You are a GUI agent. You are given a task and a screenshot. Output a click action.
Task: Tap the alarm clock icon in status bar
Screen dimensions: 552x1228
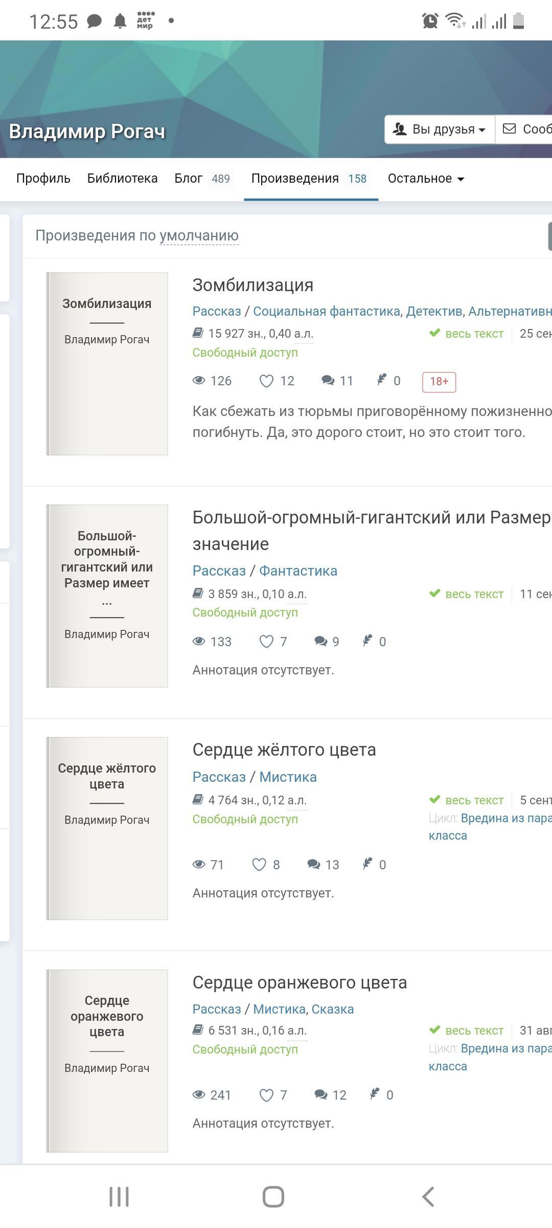430,21
